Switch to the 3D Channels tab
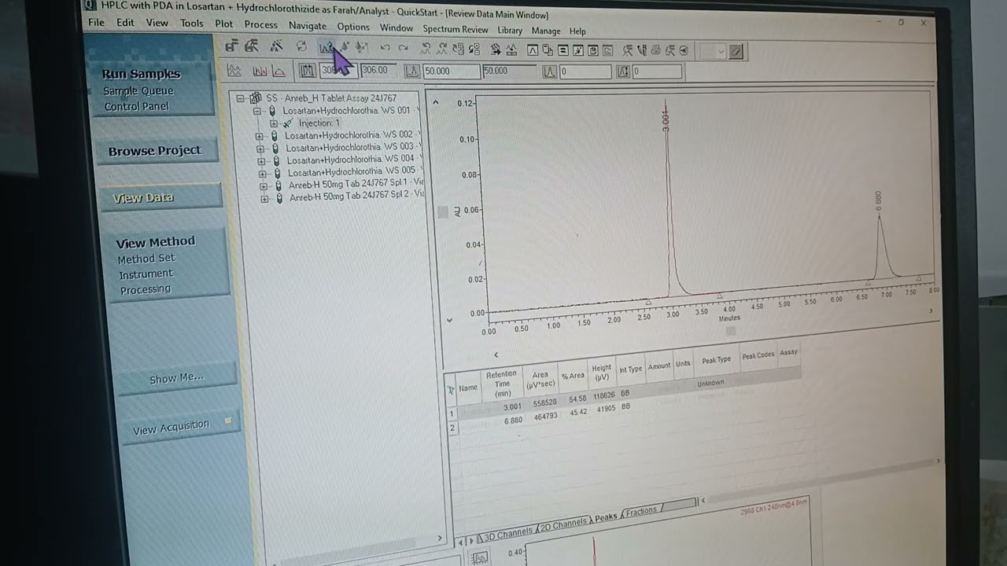The height and width of the screenshot is (566, 1007). pyautogui.click(x=507, y=534)
